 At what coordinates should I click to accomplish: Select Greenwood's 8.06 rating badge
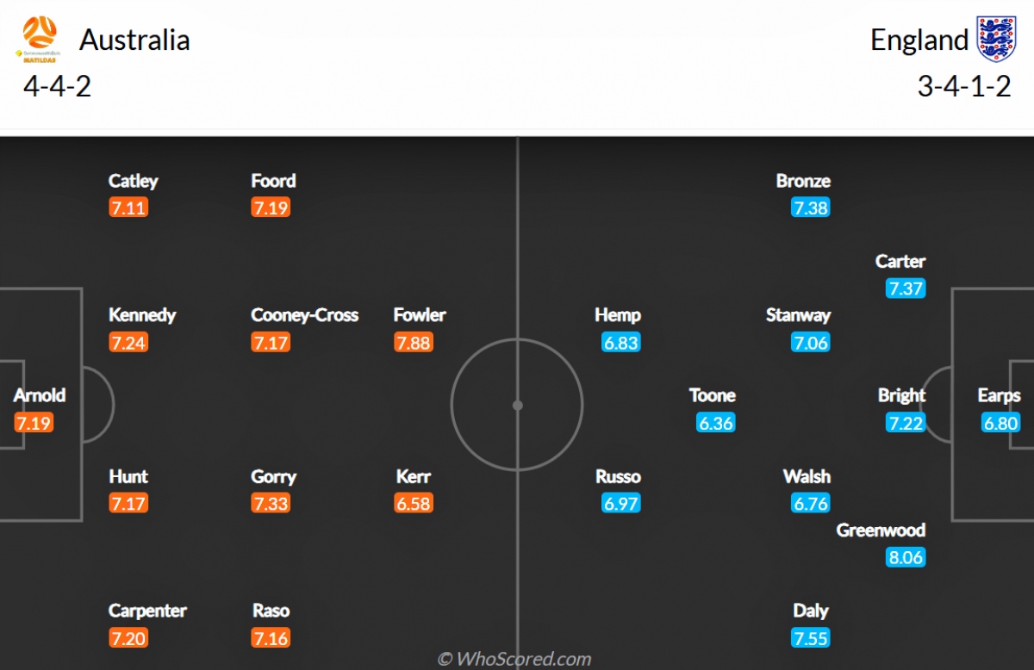pyautogui.click(x=906, y=557)
